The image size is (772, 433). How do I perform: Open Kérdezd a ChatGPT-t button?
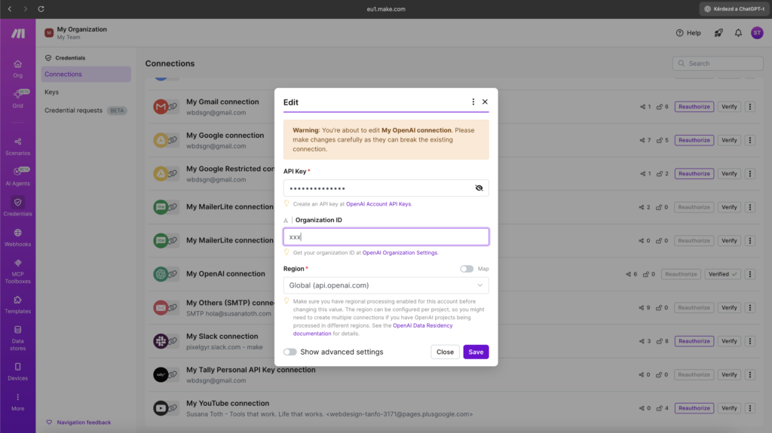click(x=734, y=9)
